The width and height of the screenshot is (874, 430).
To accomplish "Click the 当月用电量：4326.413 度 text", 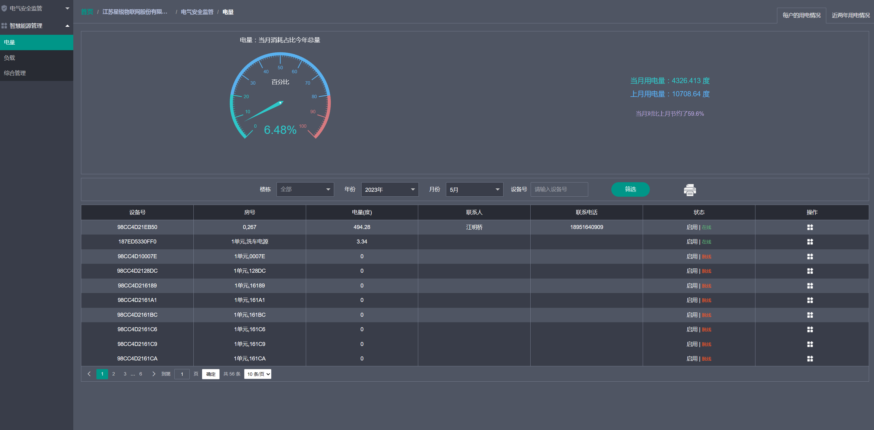I will coord(670,81).
